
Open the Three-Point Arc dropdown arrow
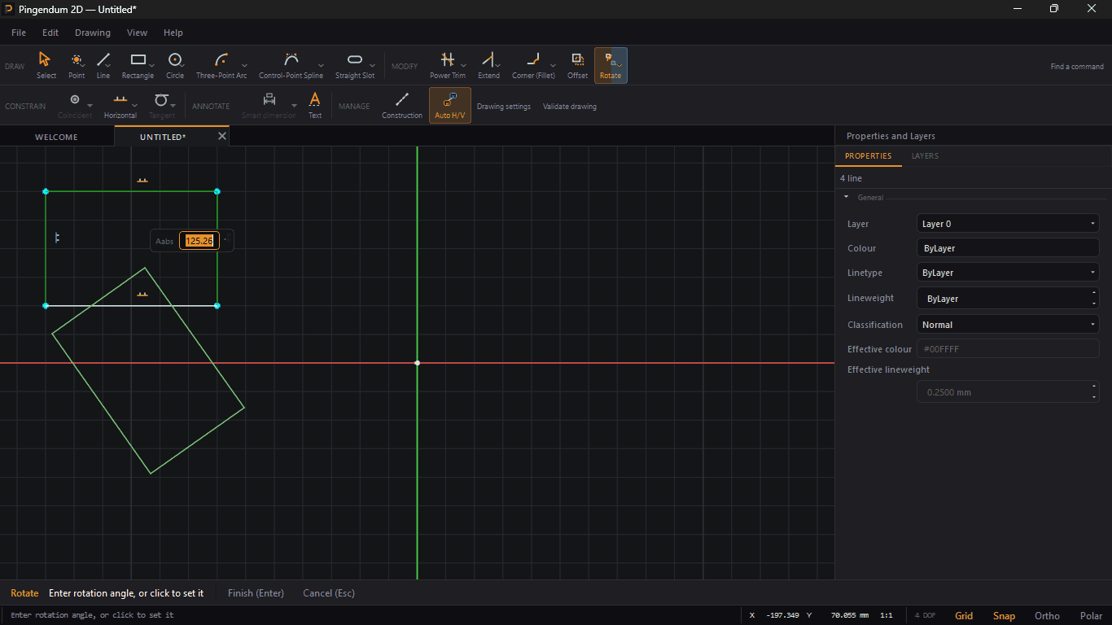click(x=244, y=65)
